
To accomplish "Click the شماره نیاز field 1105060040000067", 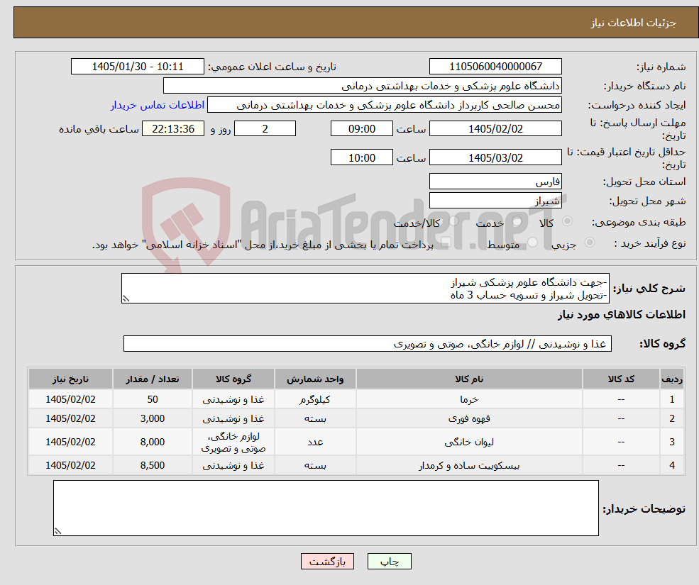I will (495, 67).
